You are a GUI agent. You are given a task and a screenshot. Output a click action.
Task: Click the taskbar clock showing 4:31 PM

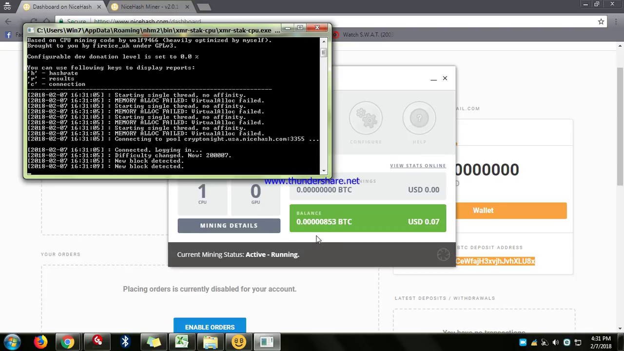[601, 342]
